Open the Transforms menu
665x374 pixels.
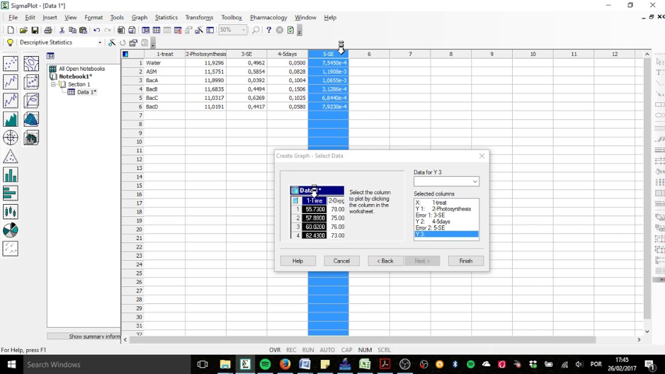click(x=199, y=18)
